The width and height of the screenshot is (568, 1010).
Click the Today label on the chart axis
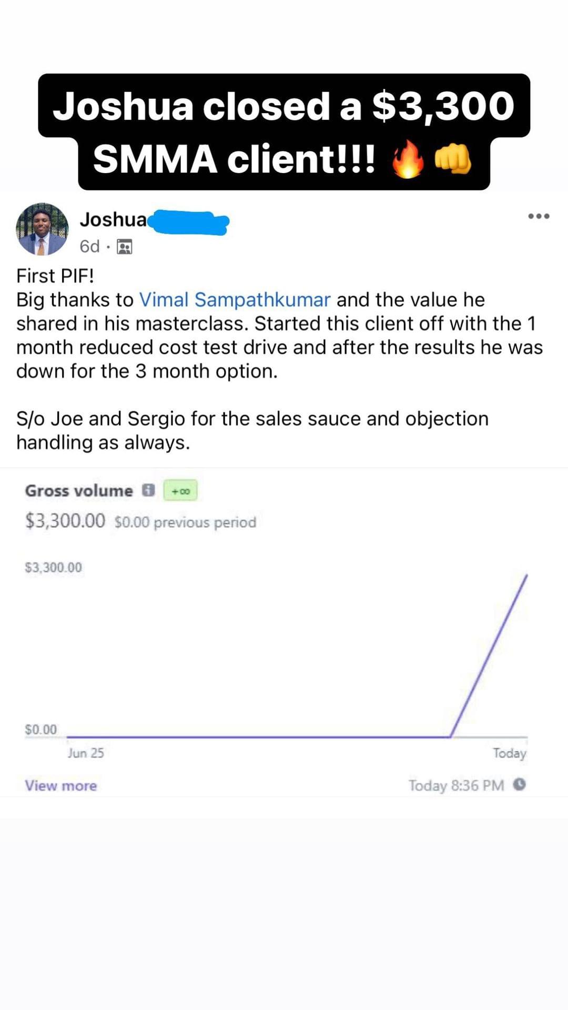pyautogui.click(x=509, y=753)
